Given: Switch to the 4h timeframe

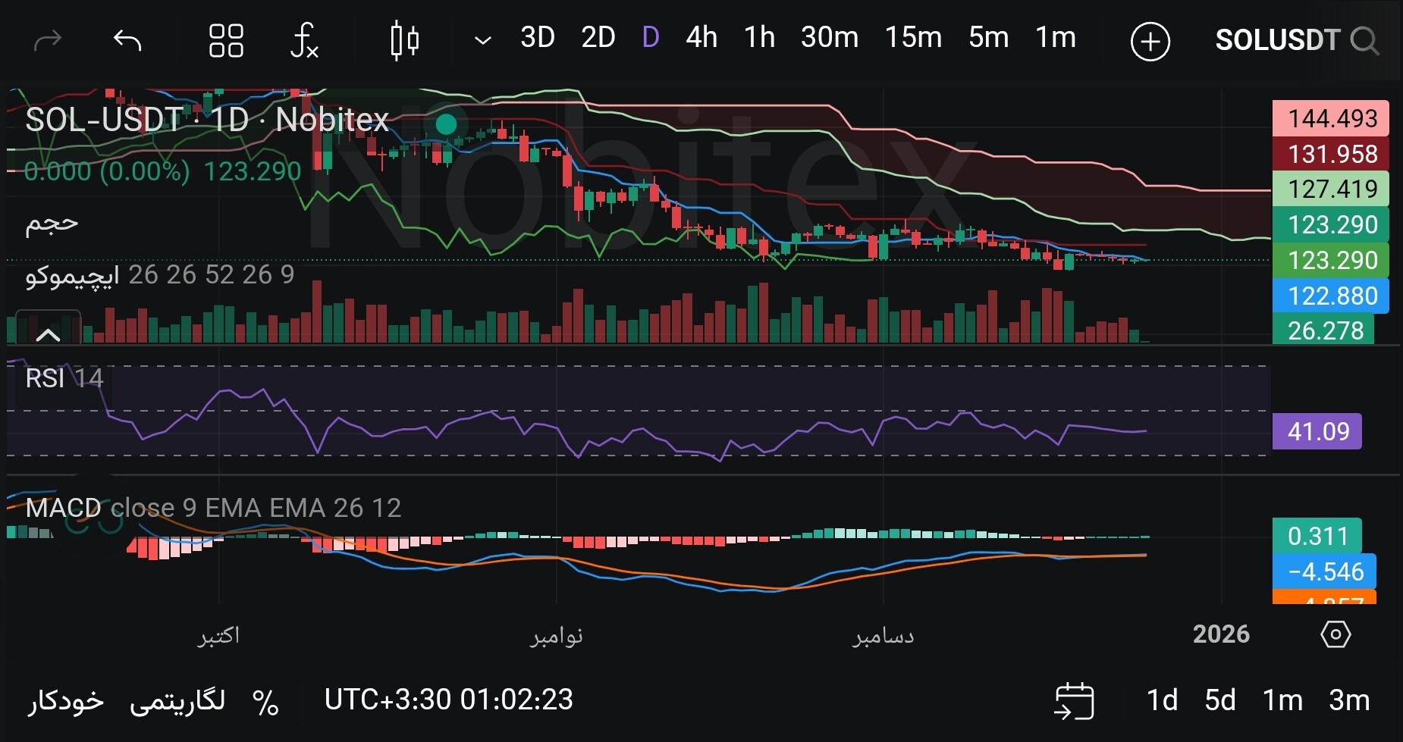Looking at the screenshot, I should pos(701,37).
